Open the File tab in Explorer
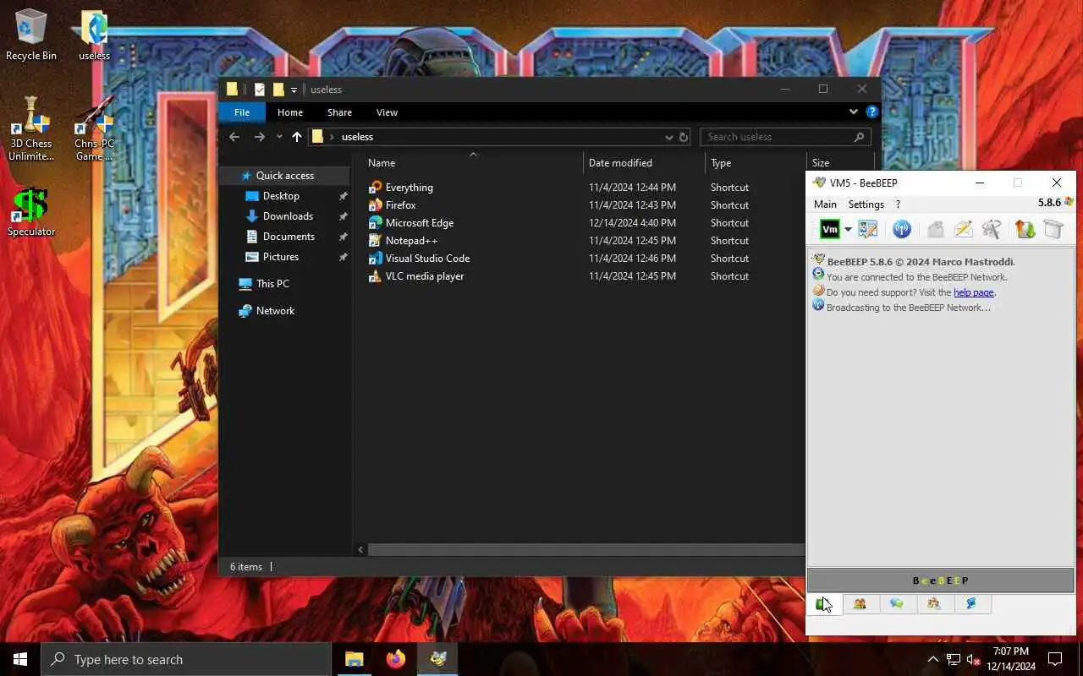The image size is (1083, 676). pos(242,112)
